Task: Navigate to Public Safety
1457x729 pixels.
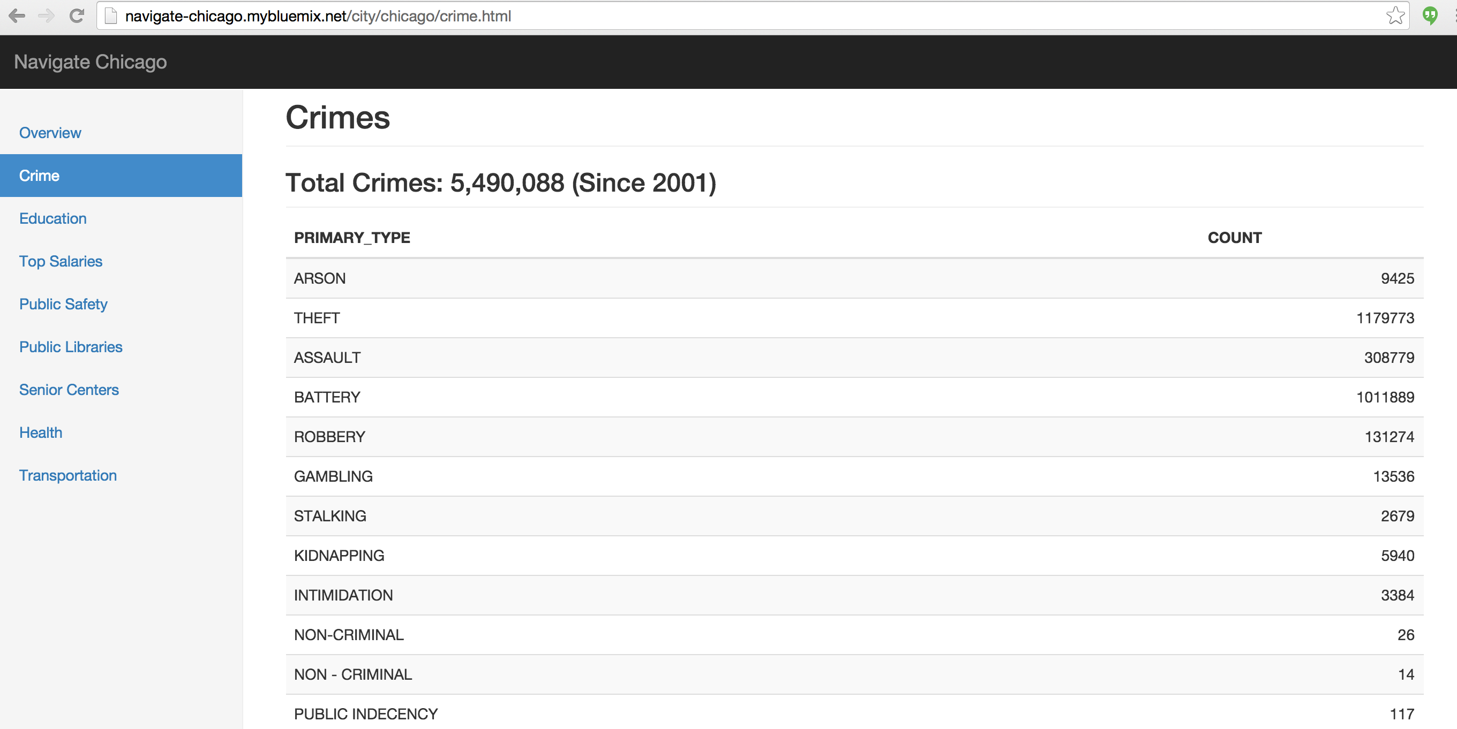Action: [63, 305]
